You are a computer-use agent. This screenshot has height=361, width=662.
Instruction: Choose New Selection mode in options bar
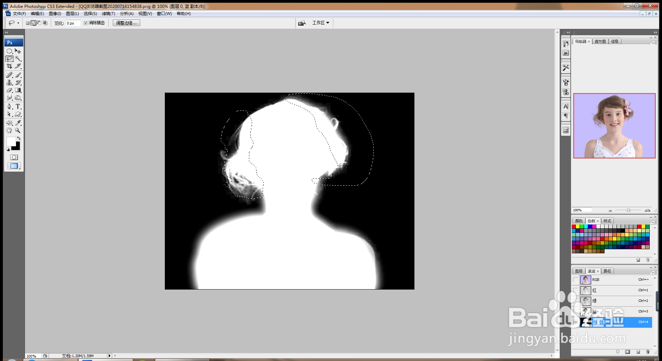28,23
